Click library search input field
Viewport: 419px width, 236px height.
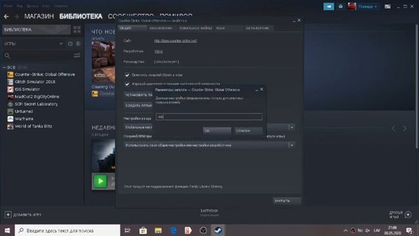point(41,55)
